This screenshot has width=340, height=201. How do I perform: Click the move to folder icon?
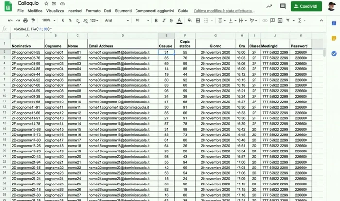pos(54,4)
